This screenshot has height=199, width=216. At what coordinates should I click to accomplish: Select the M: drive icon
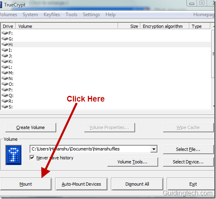(5, 73)
